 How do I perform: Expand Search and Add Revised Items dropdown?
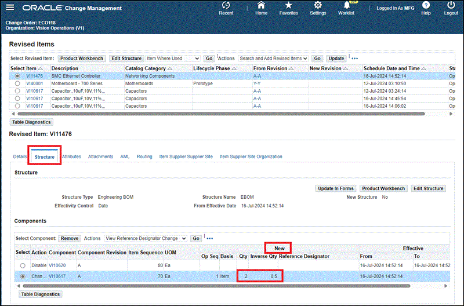point(273,59)
